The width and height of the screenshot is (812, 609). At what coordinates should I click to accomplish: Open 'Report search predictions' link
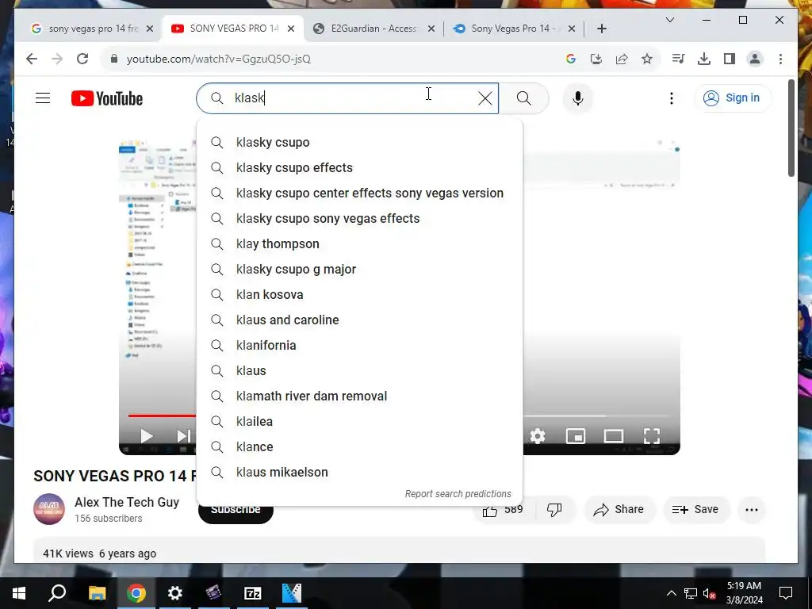(x=458, y=494)
